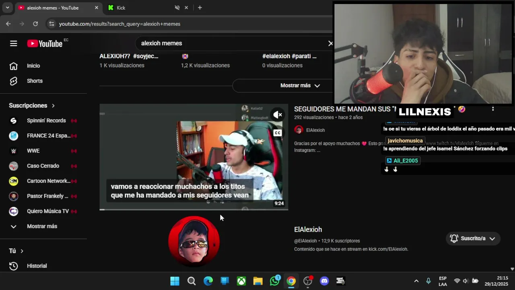Open the #elalexioh #parati short title
The image size is (515, 290).
tap(289, 56)
